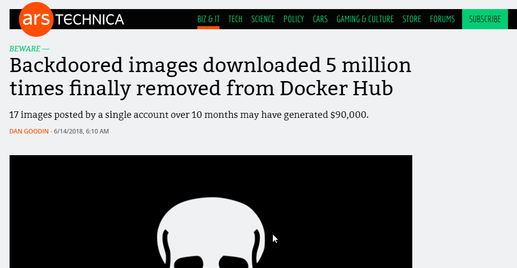517x268 pixels.
Task: Open the skull article image
Action: click(x=211, y=212)
